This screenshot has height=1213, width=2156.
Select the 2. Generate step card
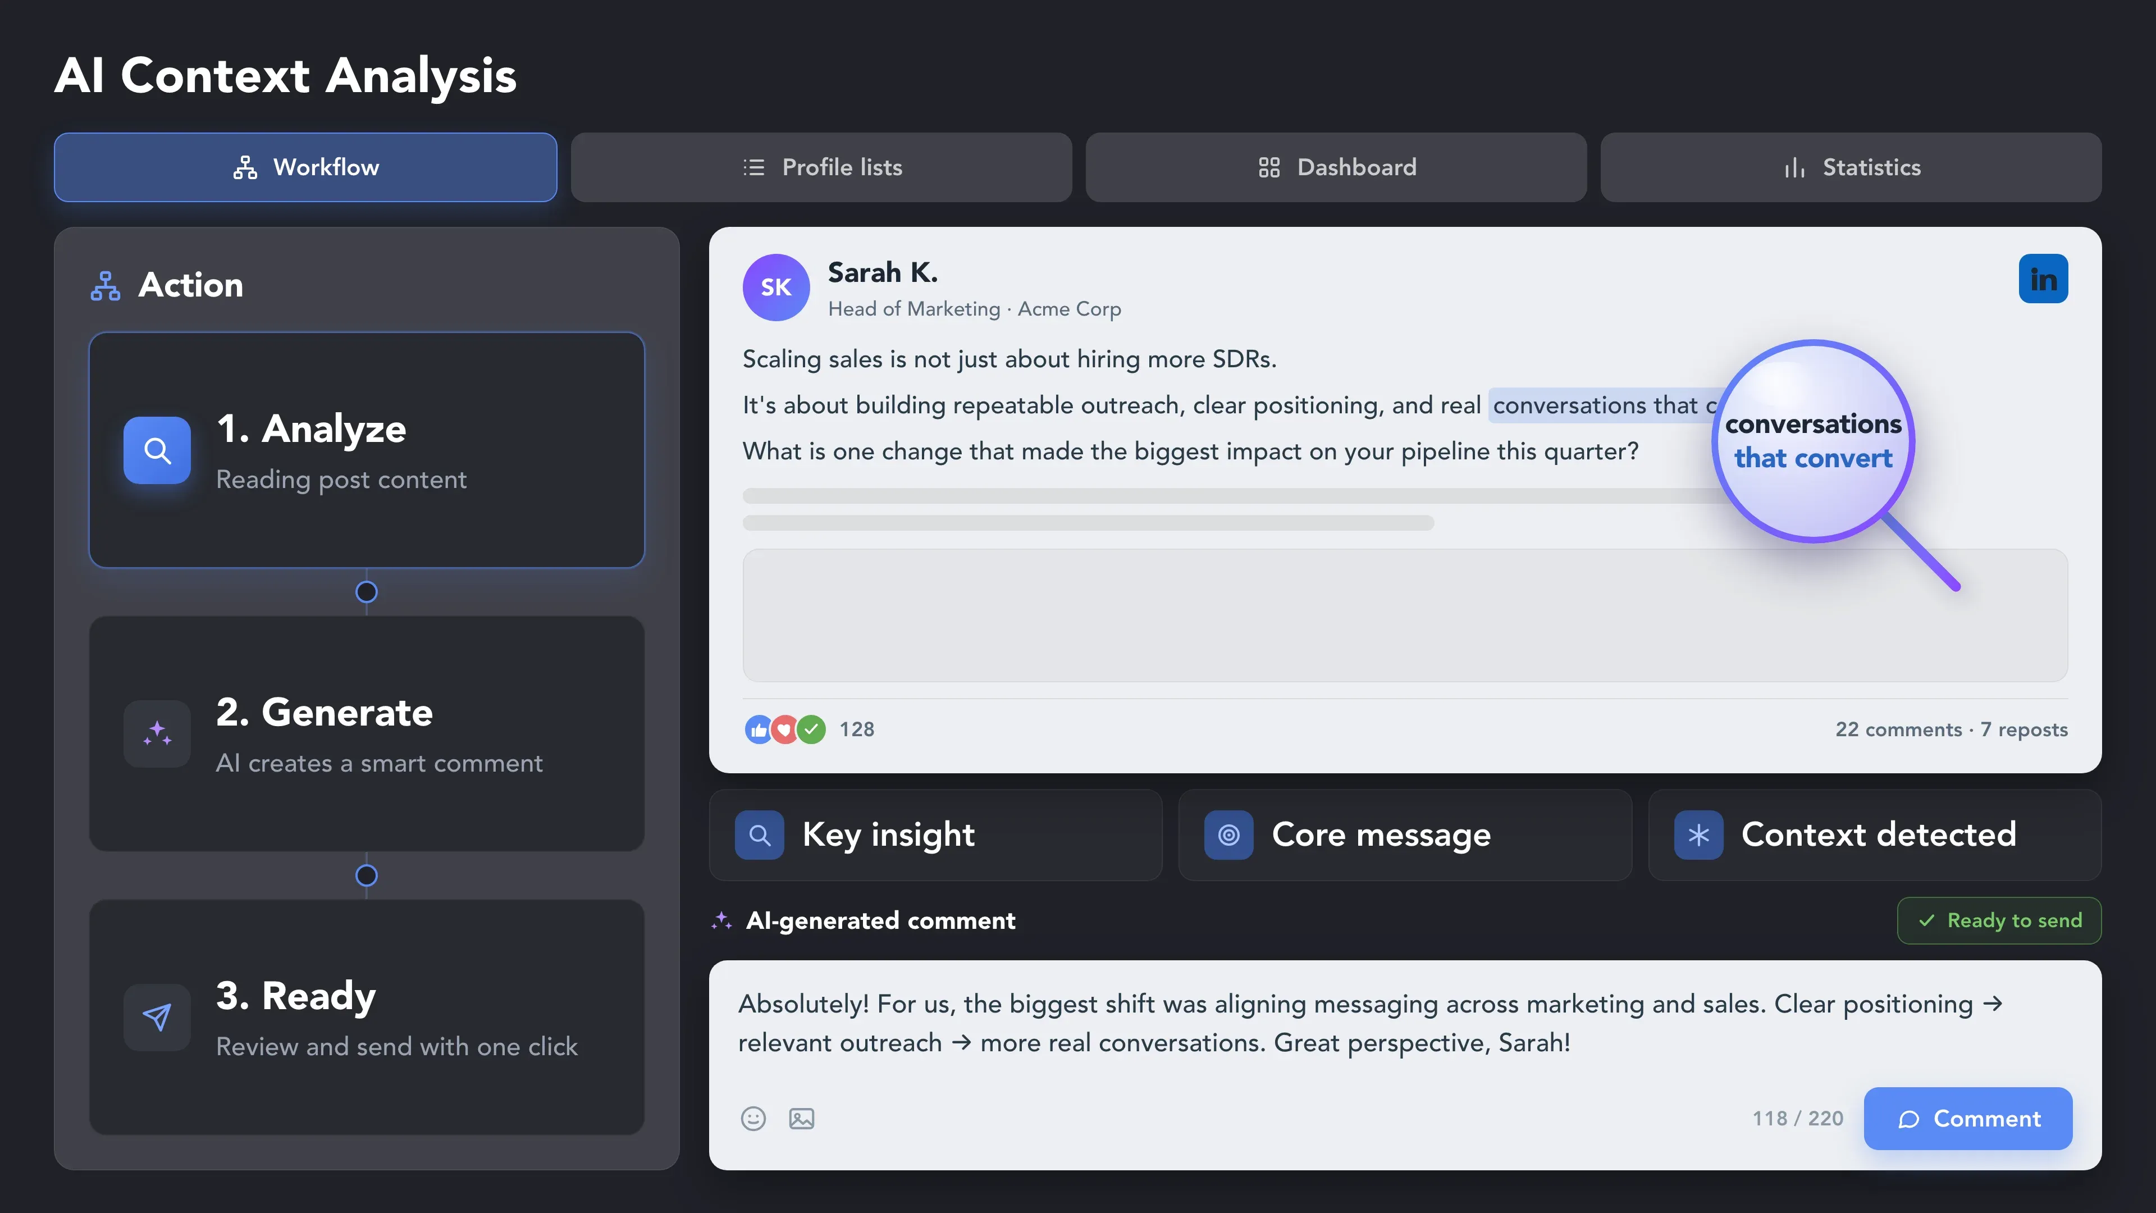367,734
